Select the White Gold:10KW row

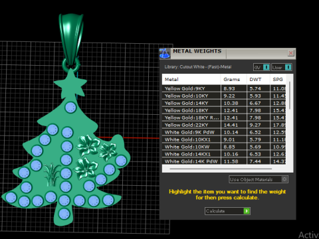click(x=224, y=147)
